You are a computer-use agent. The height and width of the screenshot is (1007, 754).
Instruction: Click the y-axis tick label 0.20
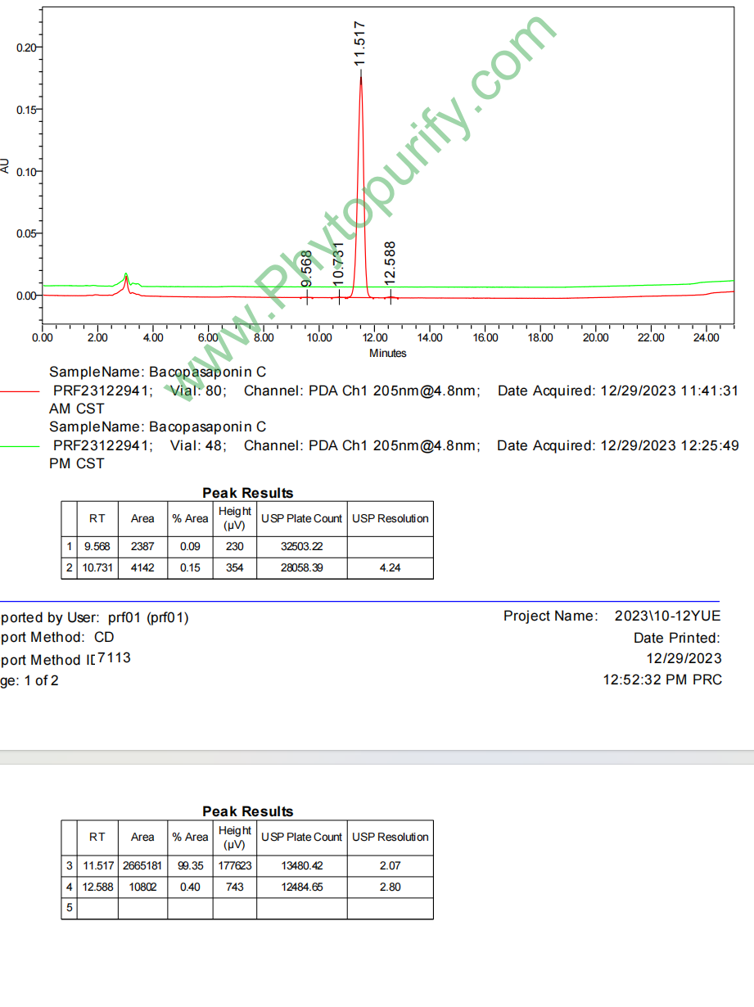pyautogui.click(x=26, y=47)
